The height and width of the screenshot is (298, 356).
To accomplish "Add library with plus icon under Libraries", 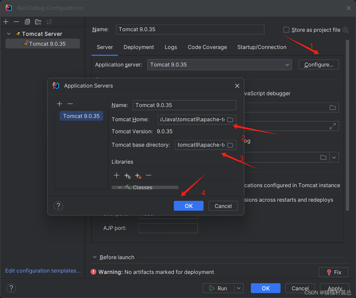I will click(x=116, y=175).
